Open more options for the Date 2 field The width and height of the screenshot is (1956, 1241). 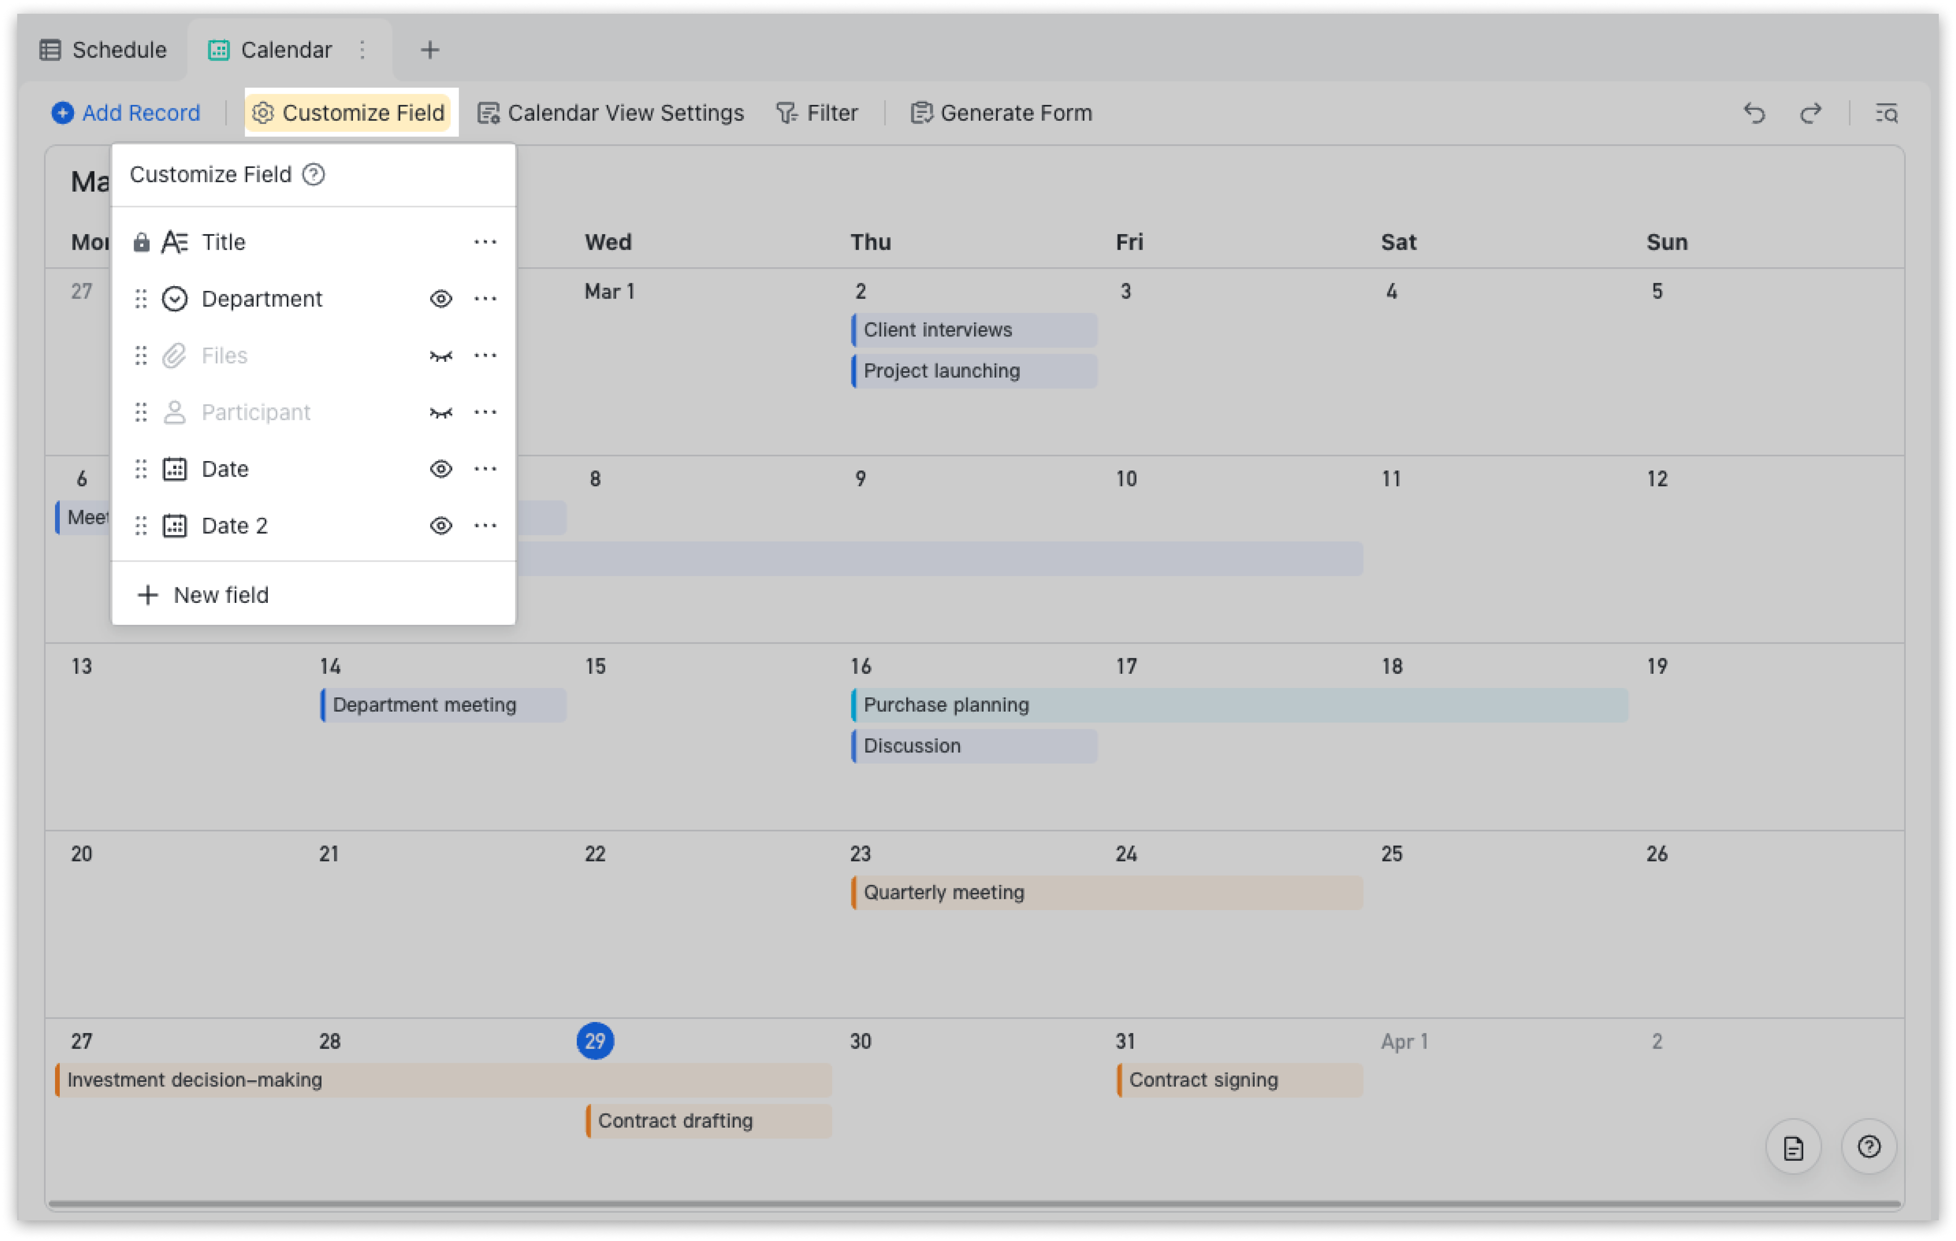485,526
